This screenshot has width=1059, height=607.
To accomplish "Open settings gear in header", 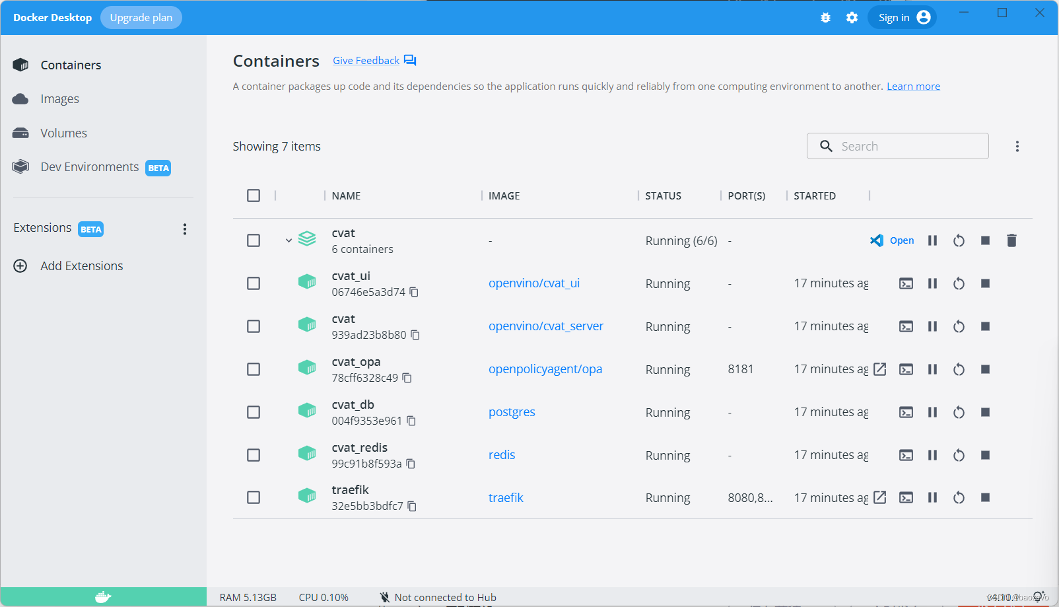I will click(852, 18).
